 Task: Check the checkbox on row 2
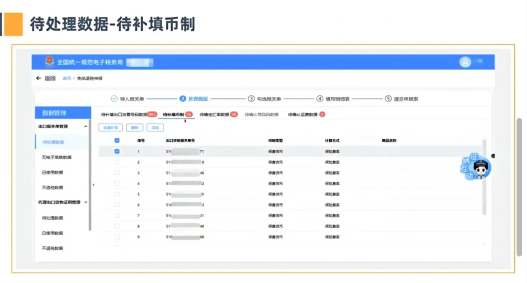tap(116, 162)
